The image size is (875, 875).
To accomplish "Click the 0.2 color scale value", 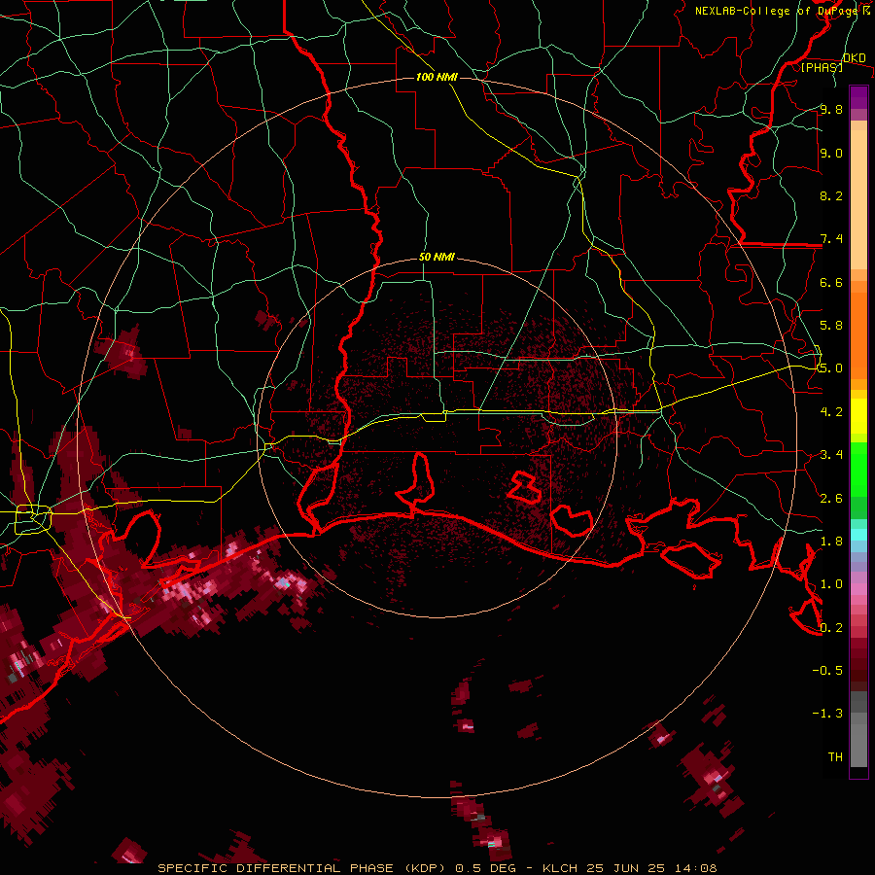I will 831,628.
